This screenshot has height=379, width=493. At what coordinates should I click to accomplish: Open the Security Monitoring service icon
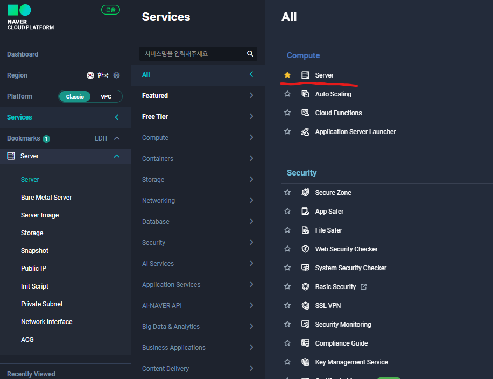pyautogui.click(x=305, y=324)
